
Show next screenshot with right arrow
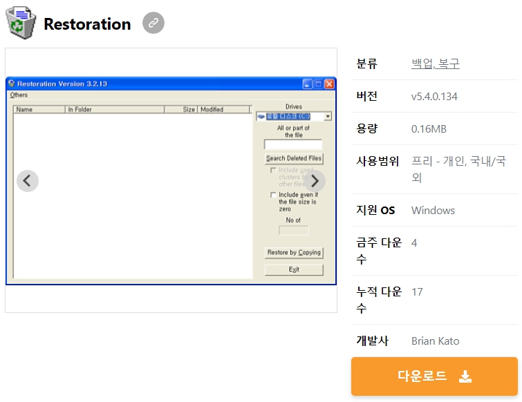(x=315, y=181)
